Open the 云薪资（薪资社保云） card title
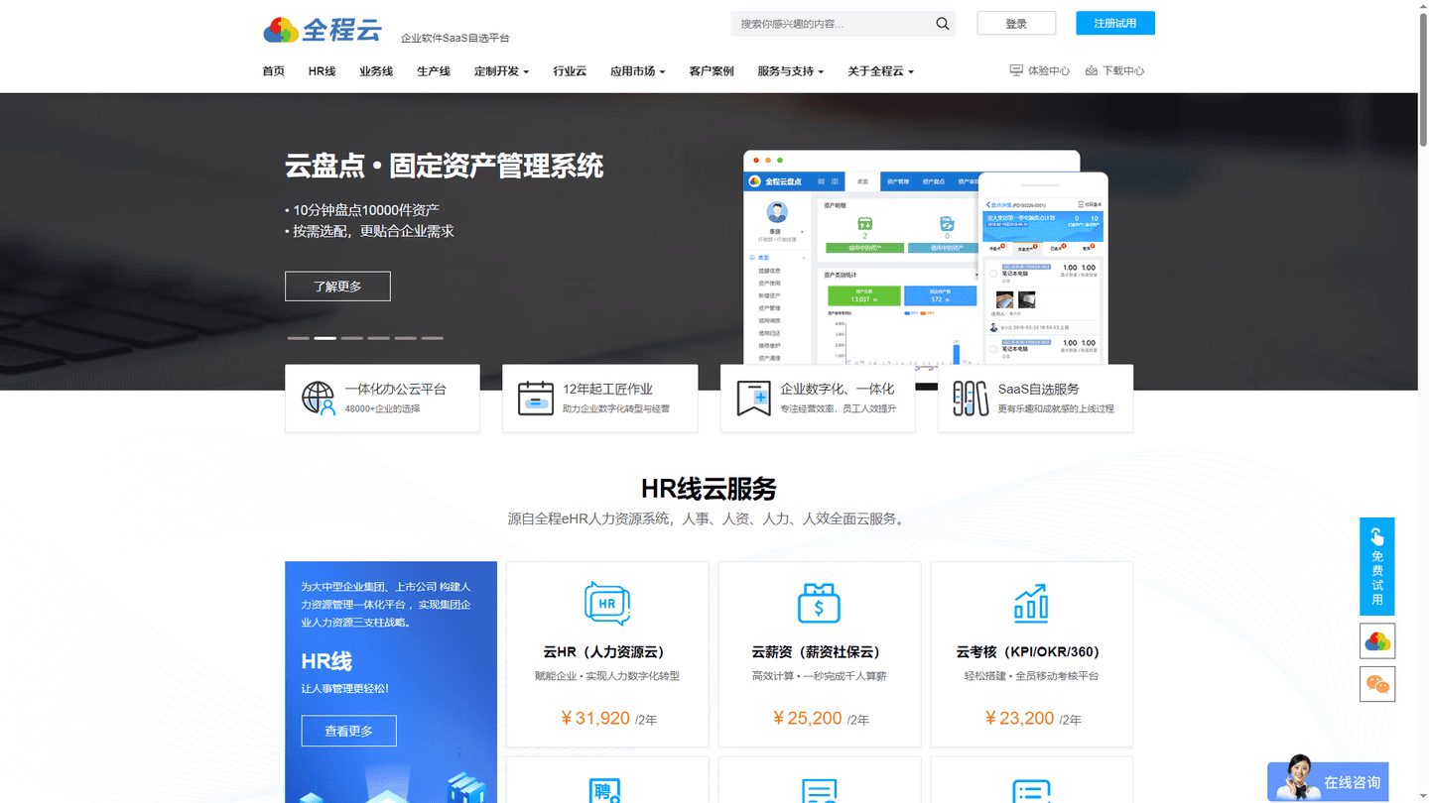 [x=820, y=652]
